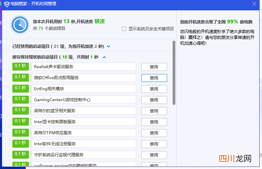Image resolution: width=262 pixels, height=169 pixels.
Task: Click the 您的开机速度击败了全国 99% 的电脑 text
Action: coord(216,22)
